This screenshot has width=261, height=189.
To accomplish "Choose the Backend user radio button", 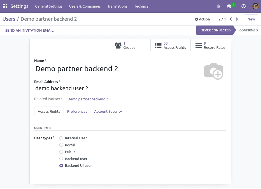I will pos(61,159).
